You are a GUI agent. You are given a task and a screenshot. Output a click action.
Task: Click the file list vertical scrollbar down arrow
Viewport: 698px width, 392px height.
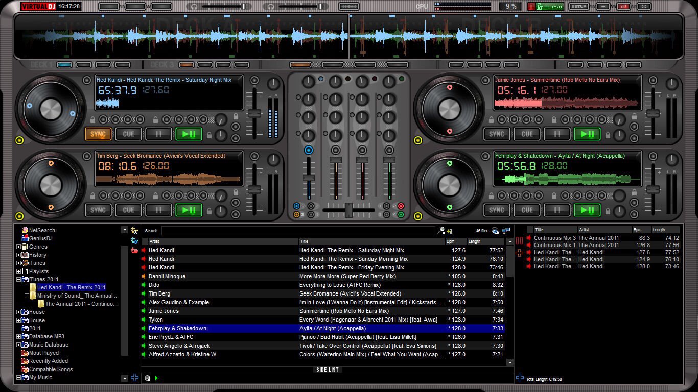509,362
